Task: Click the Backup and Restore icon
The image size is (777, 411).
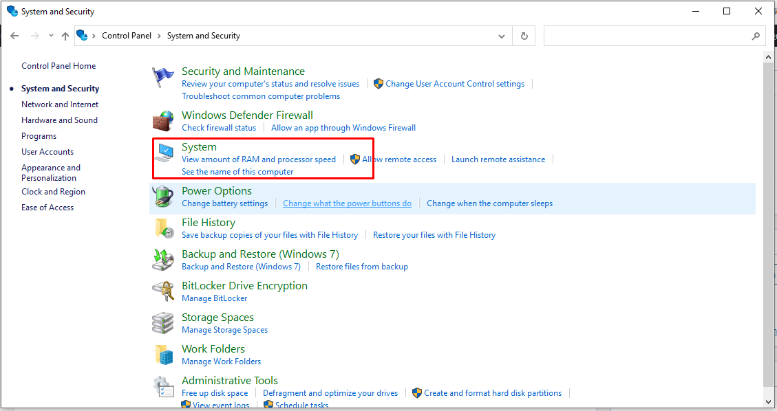Action: [x=163, y=260]
